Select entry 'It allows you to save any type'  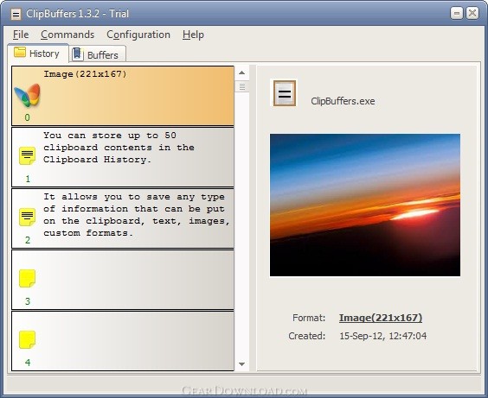click(123, 218)
